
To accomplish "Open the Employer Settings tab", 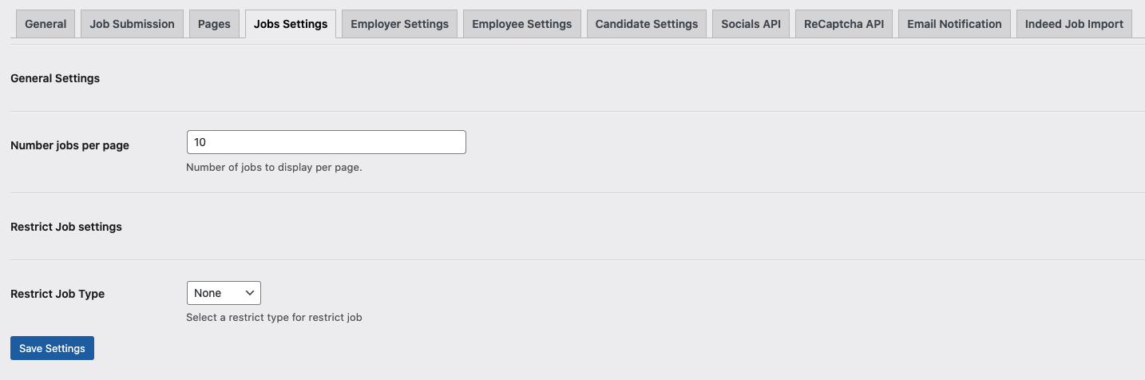I will click(x=399, y=24).
